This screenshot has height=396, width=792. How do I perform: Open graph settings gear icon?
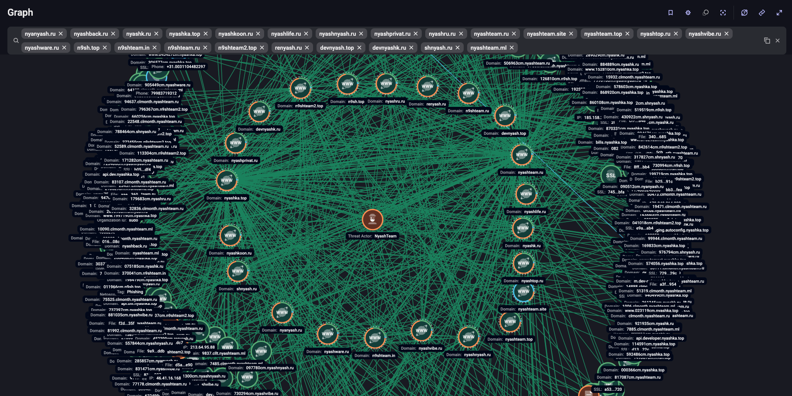point(688,13)
